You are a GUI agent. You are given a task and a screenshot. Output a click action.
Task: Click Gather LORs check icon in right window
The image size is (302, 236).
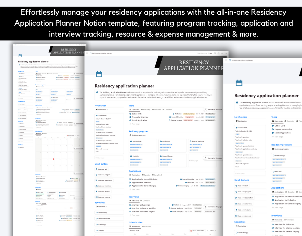[273, 126]
